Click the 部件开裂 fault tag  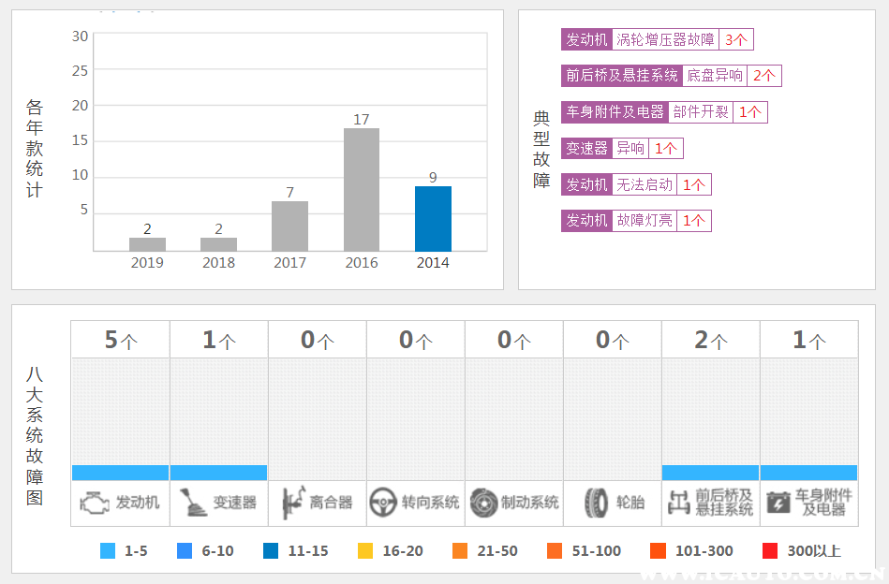coord(700,111)
